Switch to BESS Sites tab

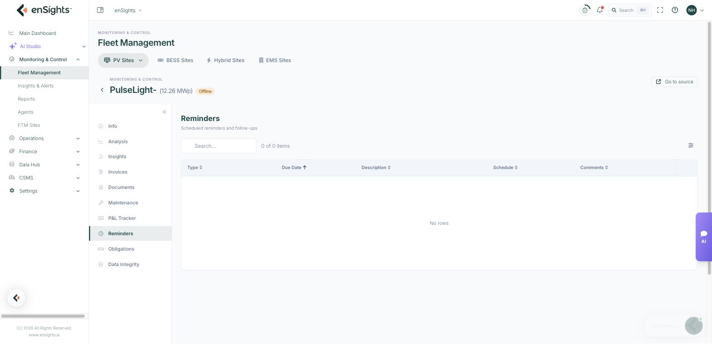tap(175, 60)
